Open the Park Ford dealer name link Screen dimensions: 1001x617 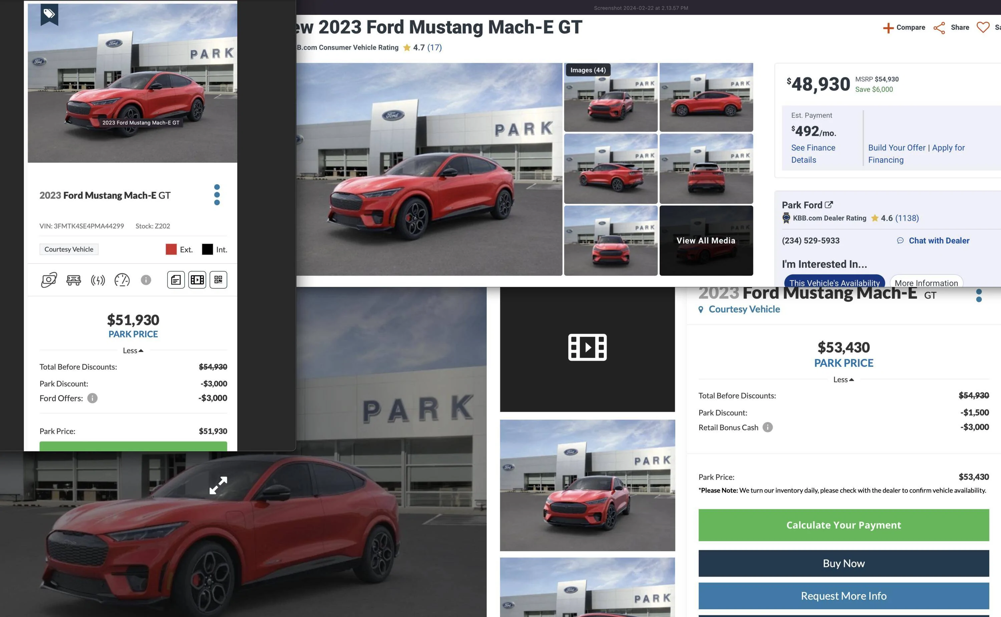pos(802,205)
